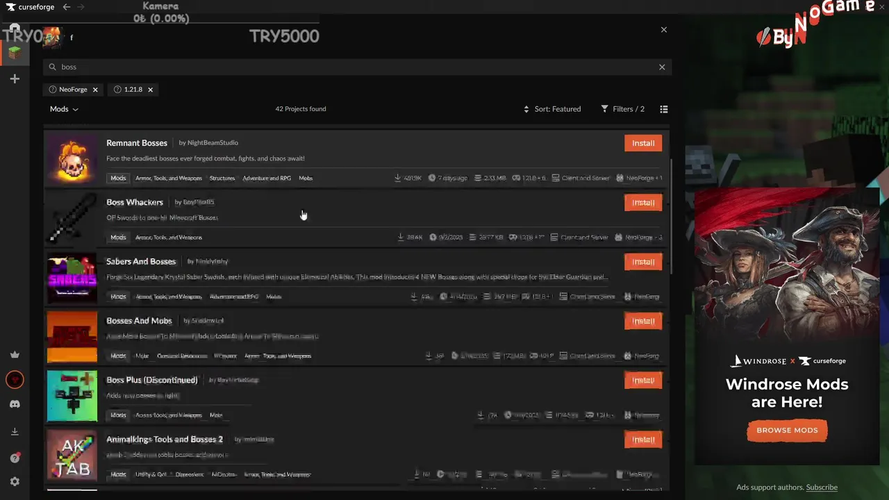Install Remnant Bosses mod
The width and height of the screenshot is (889, 500).
643,143
